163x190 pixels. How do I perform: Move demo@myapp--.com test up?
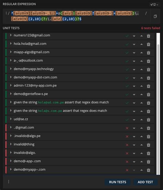[141, 170]
